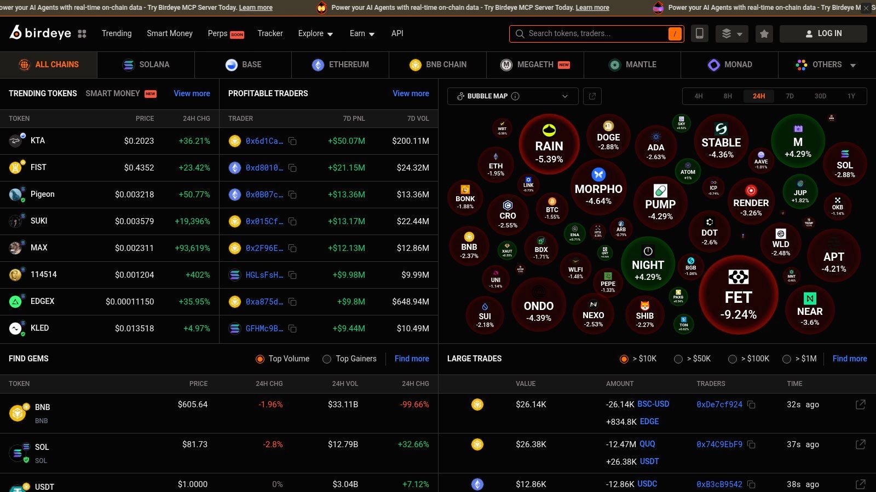Open the SUKI token row

pyautogui.click(x=109, y=221)
